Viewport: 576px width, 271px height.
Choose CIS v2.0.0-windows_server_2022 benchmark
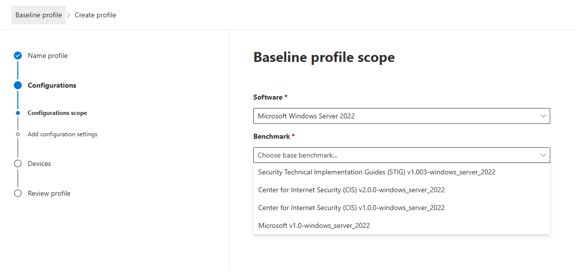tap(401, 190)
